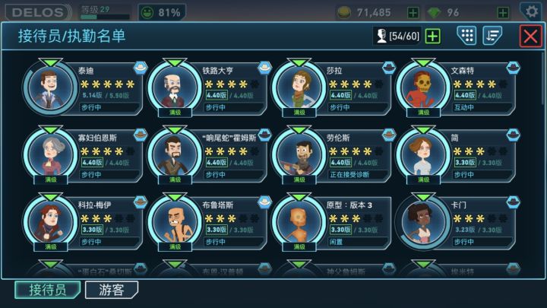Click the hat badge on 铁路大亨's card
Viewport: 547px width, 308px height.
[x=265, y=68]
